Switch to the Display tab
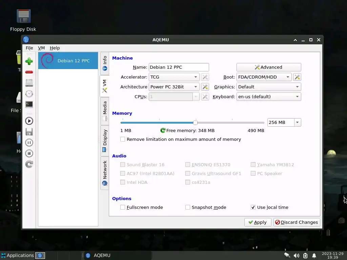 pos(105,141)
